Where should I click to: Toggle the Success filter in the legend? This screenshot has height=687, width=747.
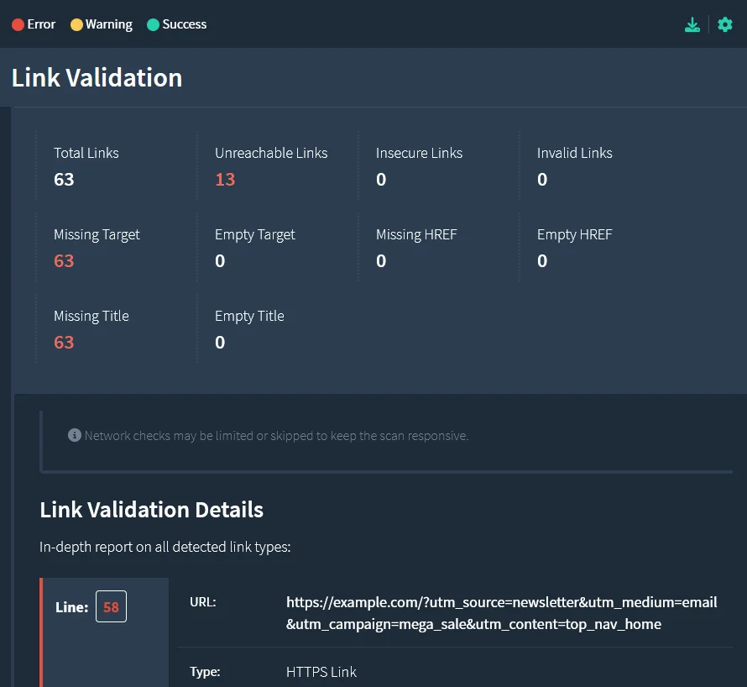coord(176,24)
